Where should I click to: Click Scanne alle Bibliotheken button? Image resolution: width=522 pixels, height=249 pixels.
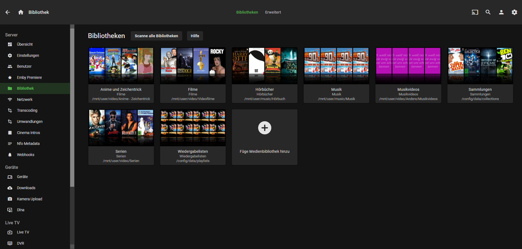coord(156,36)
